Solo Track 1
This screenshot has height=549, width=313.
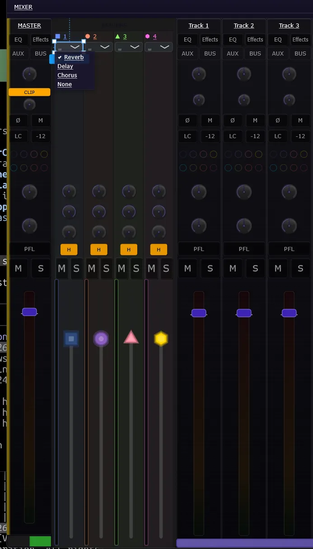210,269
